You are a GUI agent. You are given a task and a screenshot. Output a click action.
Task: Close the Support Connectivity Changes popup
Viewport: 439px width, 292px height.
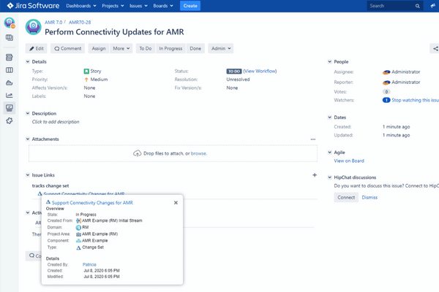tap(176, 203)
